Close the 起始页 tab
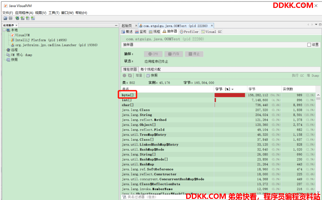Screen dimensions: 322x200 pos(136,26)
